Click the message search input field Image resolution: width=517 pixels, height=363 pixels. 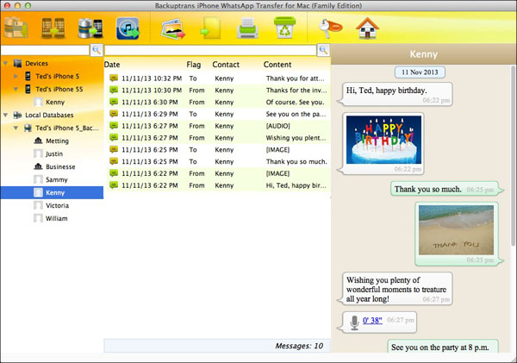pos(210,51)
